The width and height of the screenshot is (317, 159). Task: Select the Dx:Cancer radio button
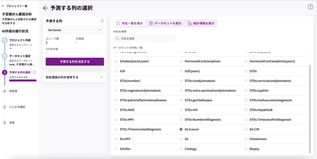181,129
